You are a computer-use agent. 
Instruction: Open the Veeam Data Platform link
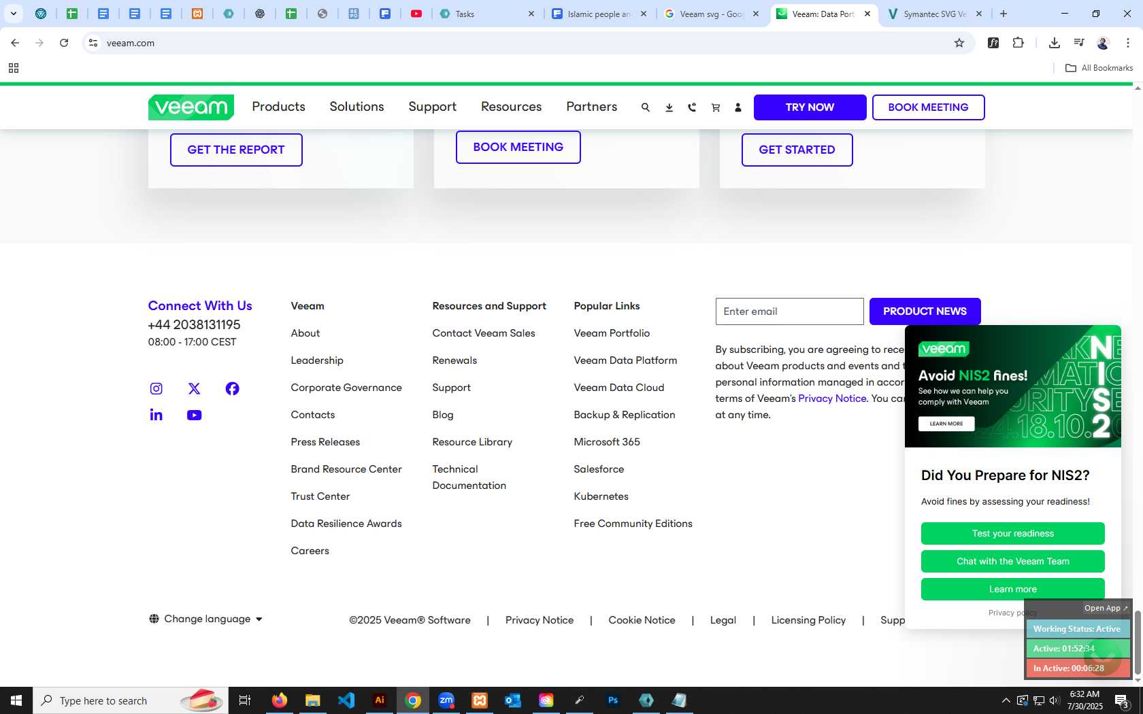pyautogui.click(x=625, y=360)
